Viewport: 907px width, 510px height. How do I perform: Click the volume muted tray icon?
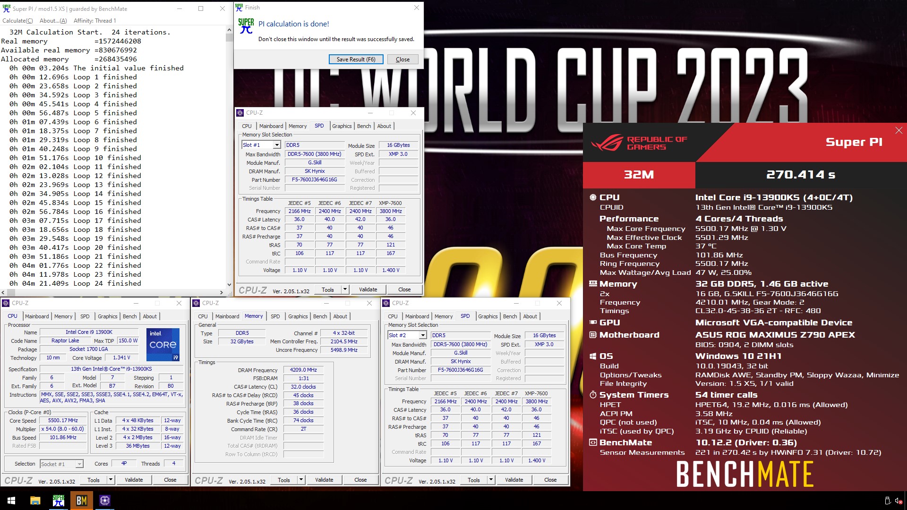click(x=898, y=501)
